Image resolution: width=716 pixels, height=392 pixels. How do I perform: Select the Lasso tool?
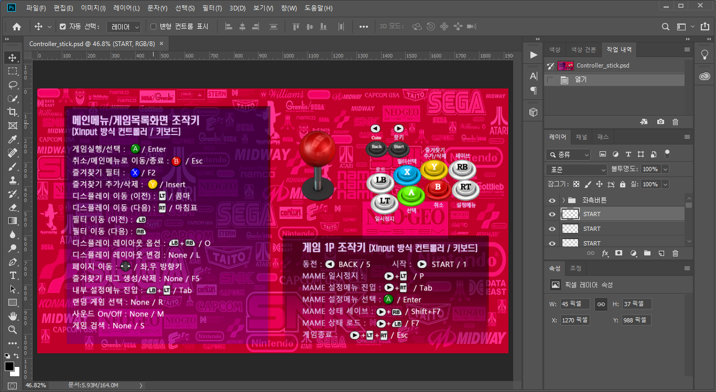[x=13, y=85]
